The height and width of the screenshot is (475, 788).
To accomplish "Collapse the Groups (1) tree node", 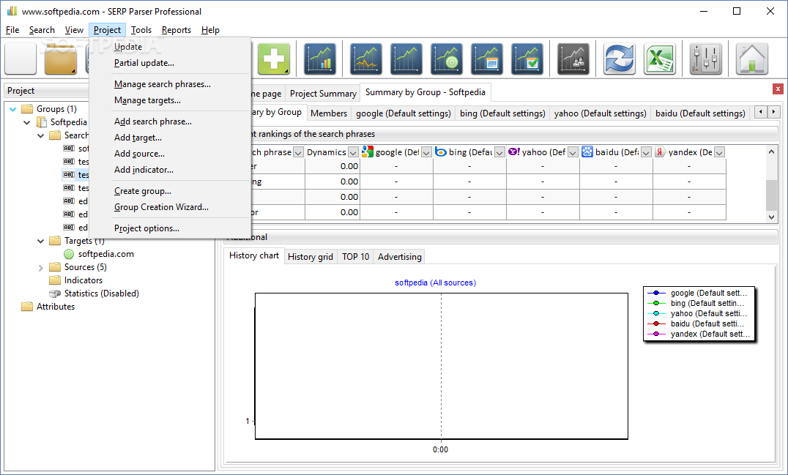I will coord(13,109).
